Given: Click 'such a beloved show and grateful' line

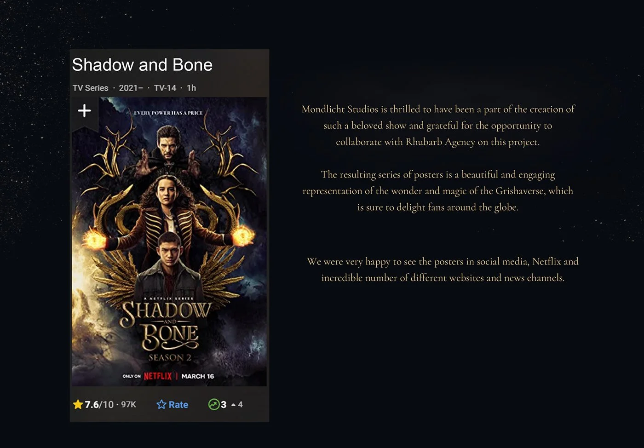Looking at the screenshot, I should point(438,126).
